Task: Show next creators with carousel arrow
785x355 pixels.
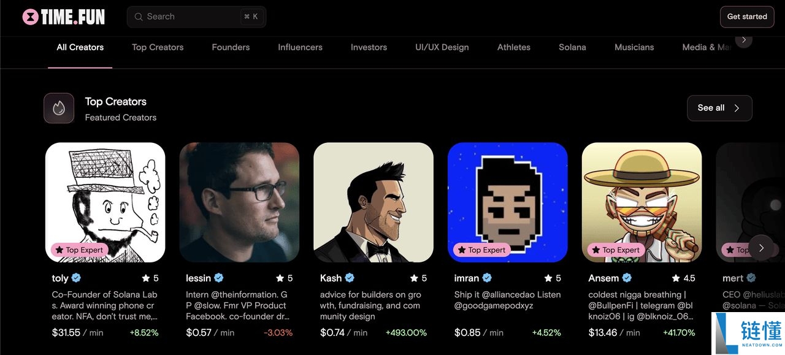Action: pyautogui.click(x=762, y=248)
